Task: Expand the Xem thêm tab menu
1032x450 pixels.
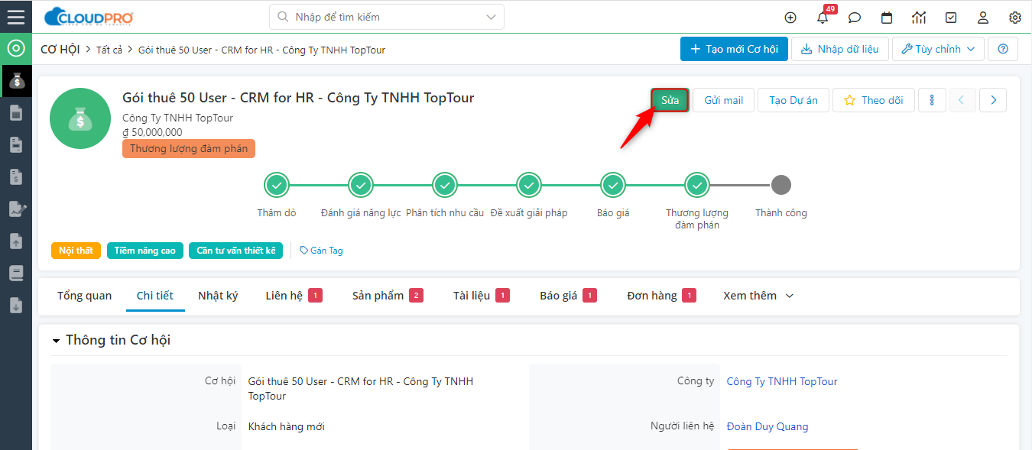Action: tap(758, 296)
